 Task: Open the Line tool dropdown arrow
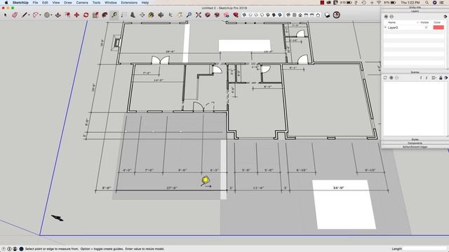(29, 15)
